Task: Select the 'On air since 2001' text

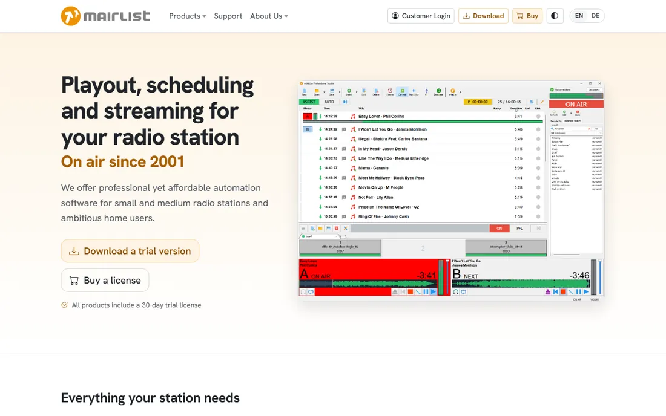Action: (123, 161)
